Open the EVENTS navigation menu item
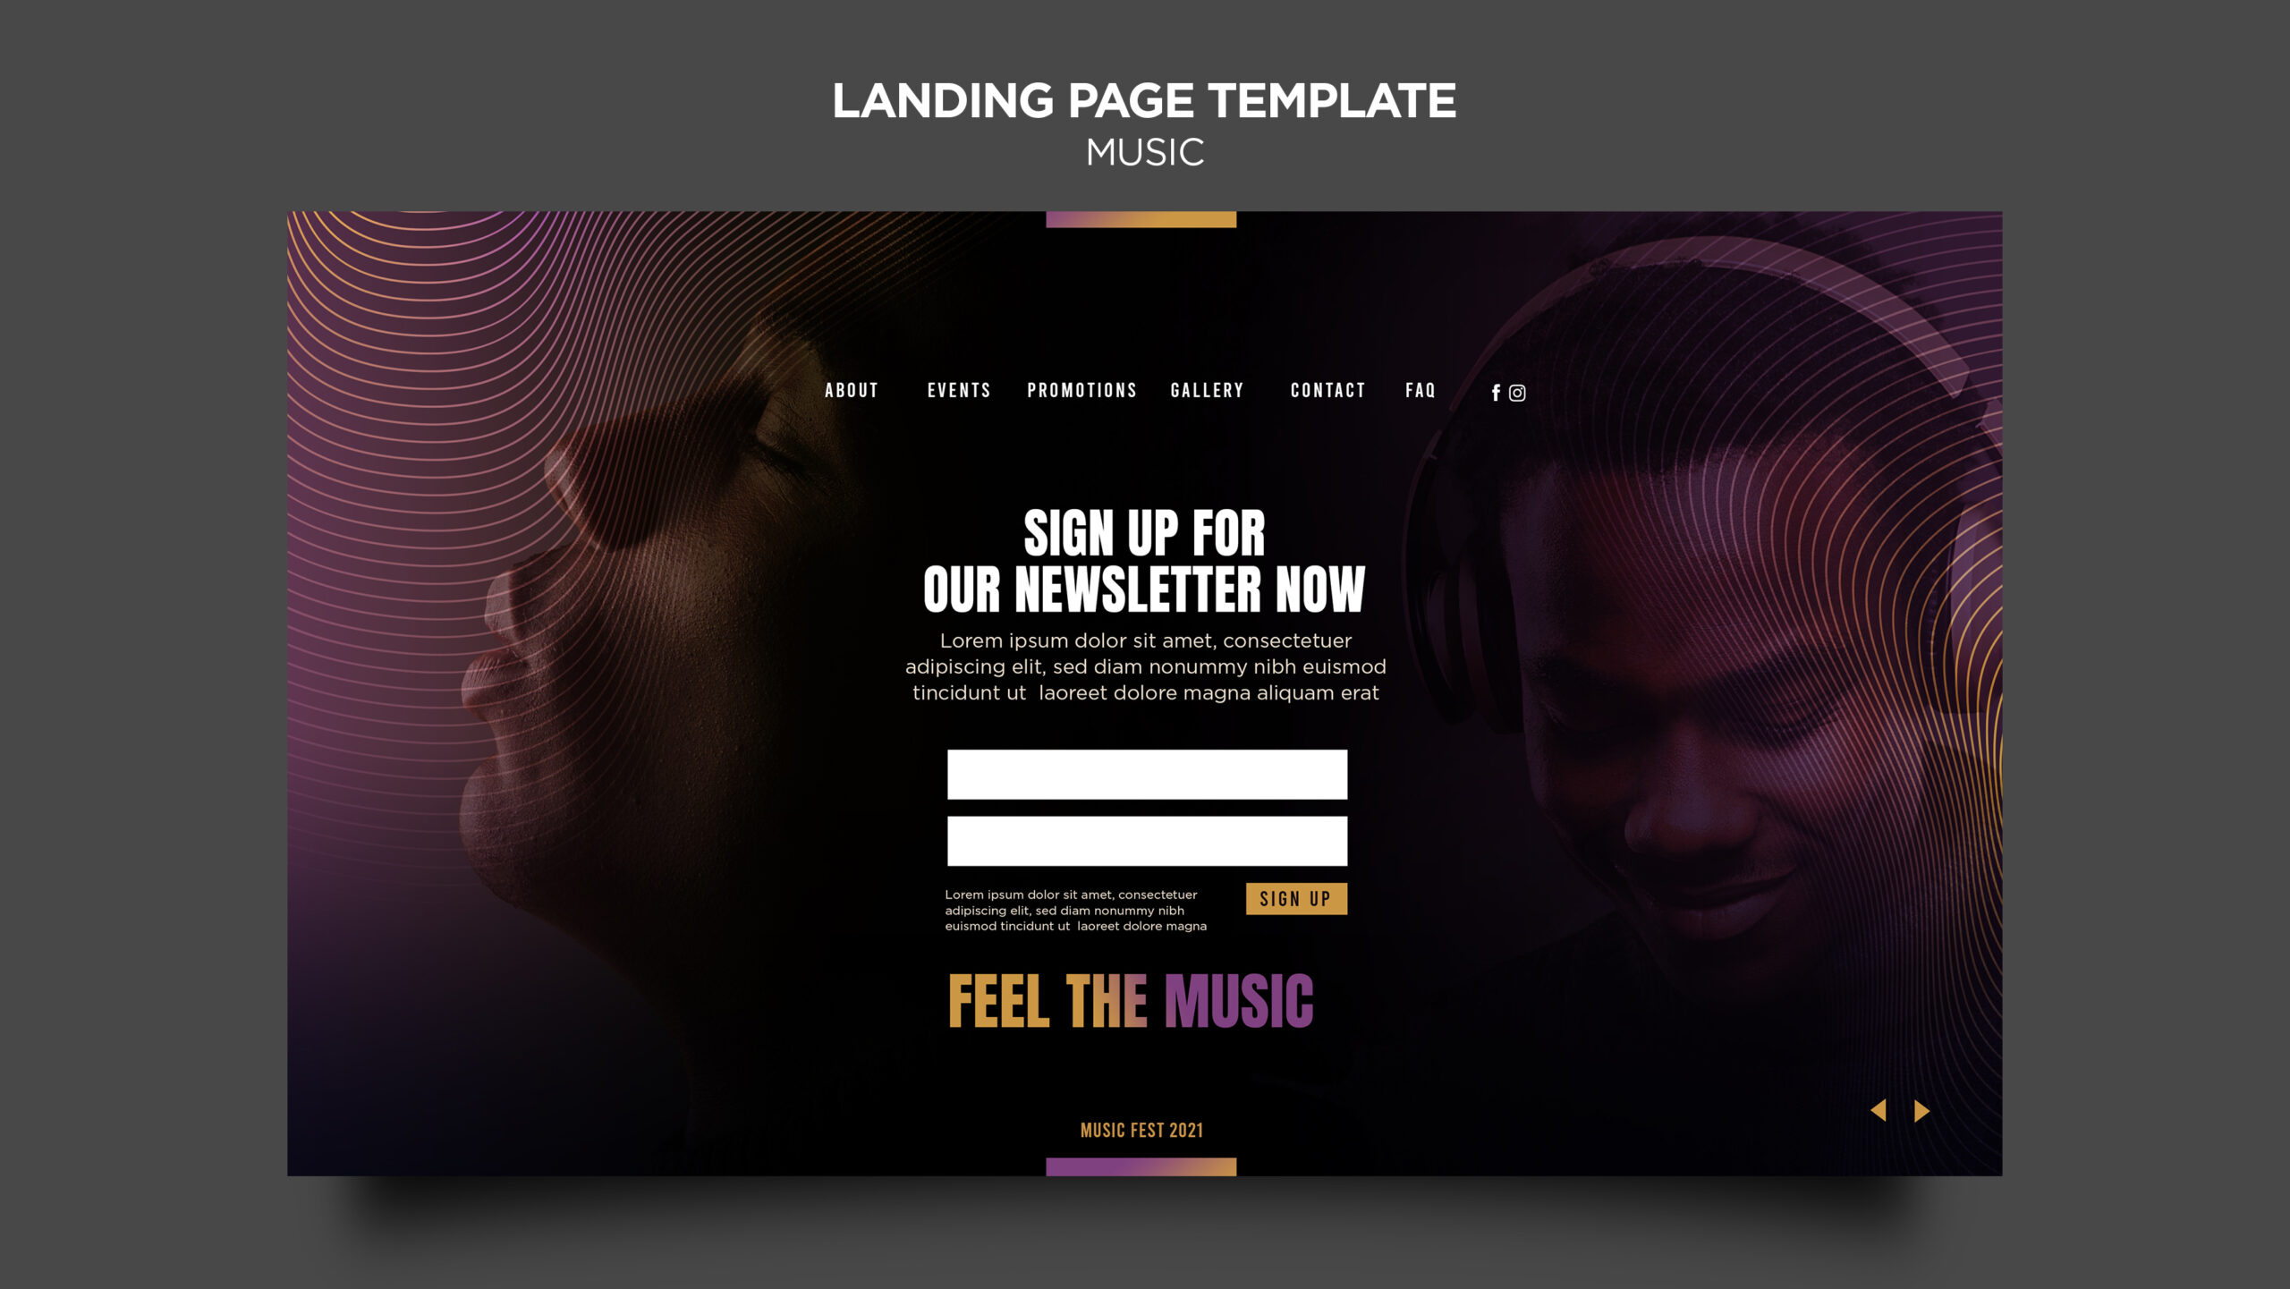The width and height of the screenshot is (2290, 1289). pyautogui.click(x=960, y=392)
